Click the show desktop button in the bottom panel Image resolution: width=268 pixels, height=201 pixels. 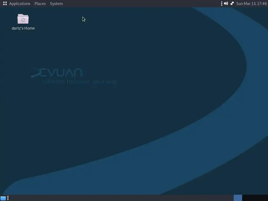(x=3, y=198)
